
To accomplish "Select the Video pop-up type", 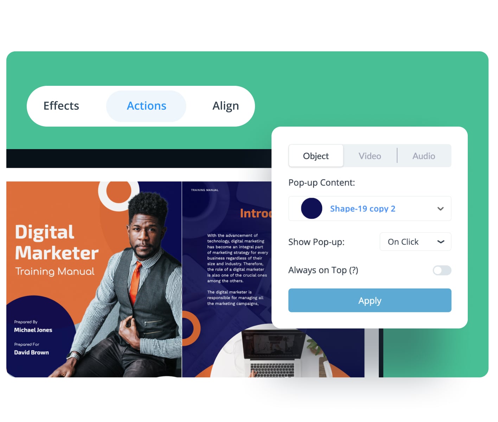I will pos(370,156).
